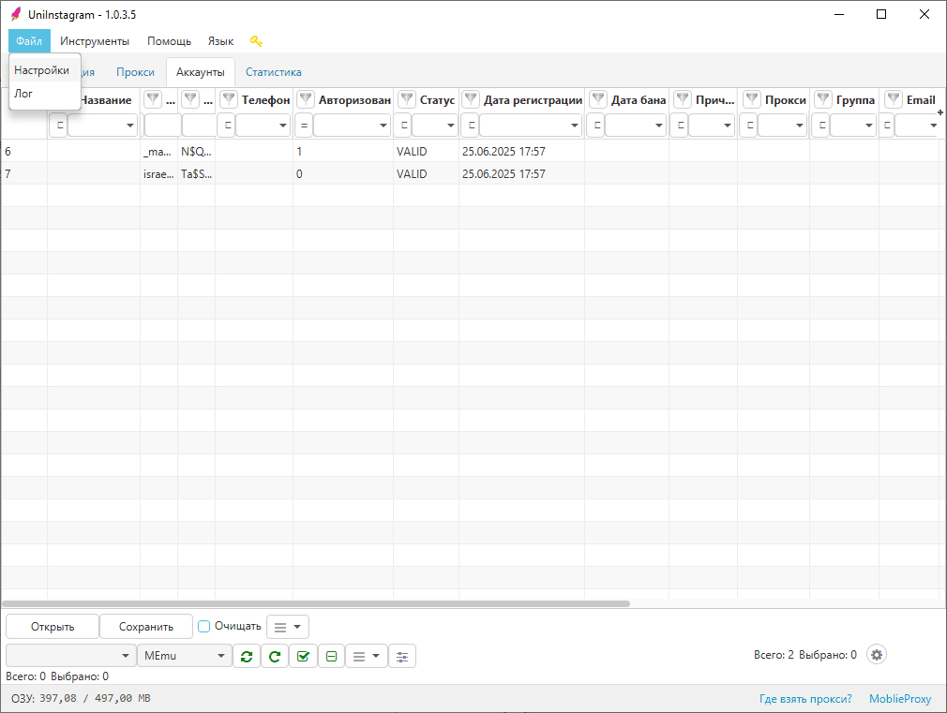
Task: Select Настройки from the Файл menu
Action: tap(45, 70)
